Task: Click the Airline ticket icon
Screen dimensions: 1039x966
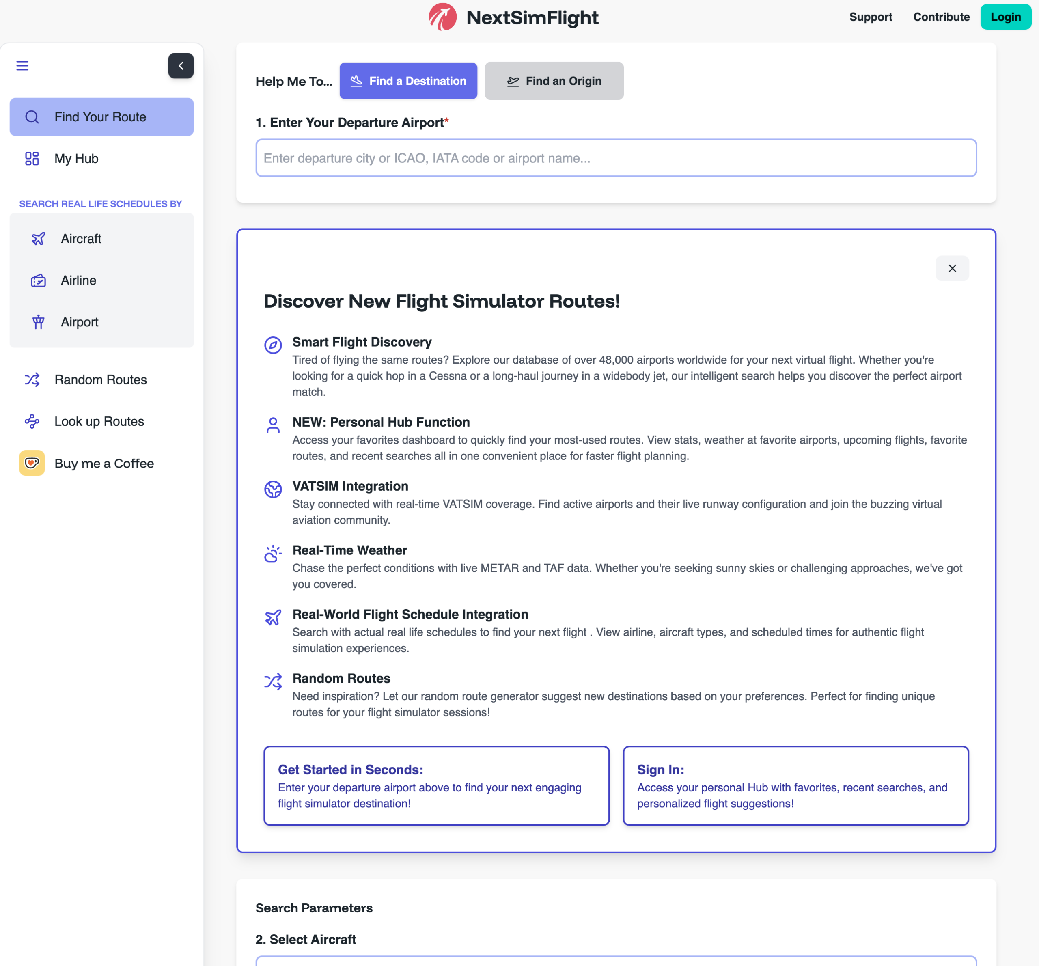Action: 38,281
